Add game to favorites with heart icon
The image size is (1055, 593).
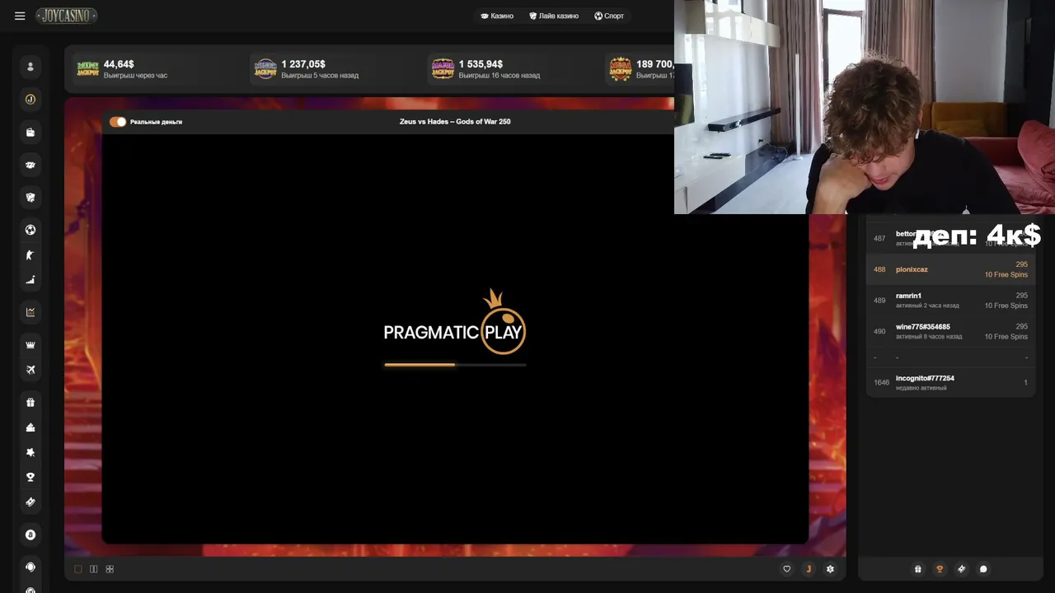click(x=786, y=569)
